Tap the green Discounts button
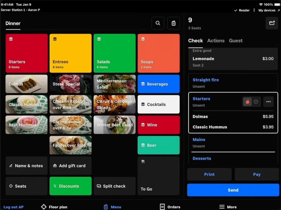The height and width of the screenshot is (210, 281). click(x=70, y=186)
